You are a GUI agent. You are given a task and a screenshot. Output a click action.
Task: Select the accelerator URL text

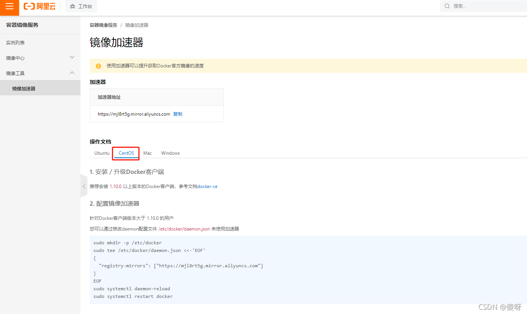pos(134,114)
